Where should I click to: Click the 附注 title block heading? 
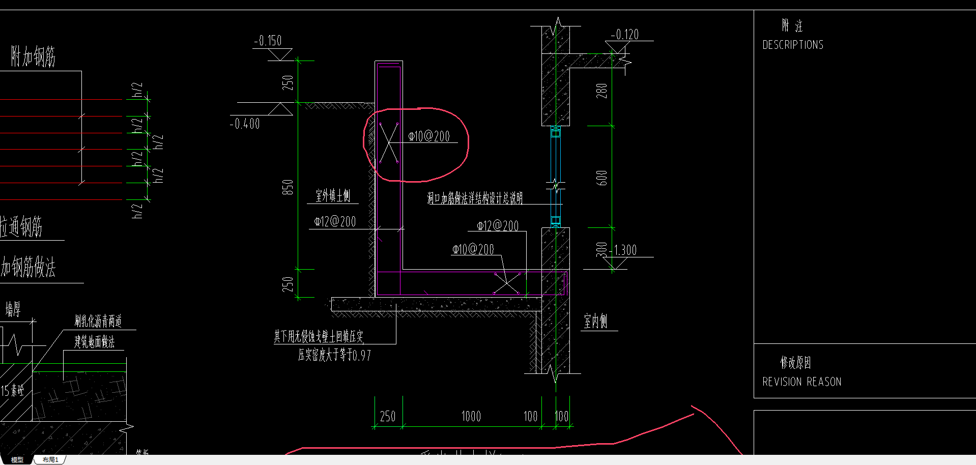tap(792, 25)
